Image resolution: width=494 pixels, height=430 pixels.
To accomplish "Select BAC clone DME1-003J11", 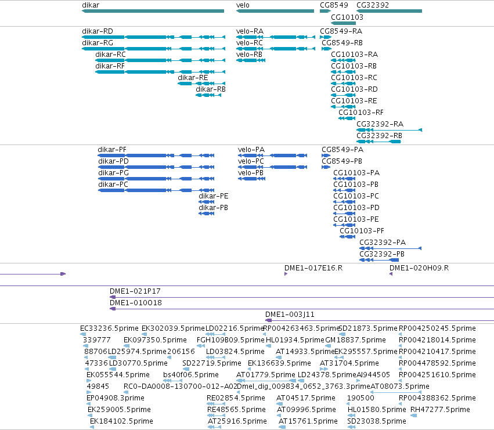I will pyautogui.click(x=379, y=320).
